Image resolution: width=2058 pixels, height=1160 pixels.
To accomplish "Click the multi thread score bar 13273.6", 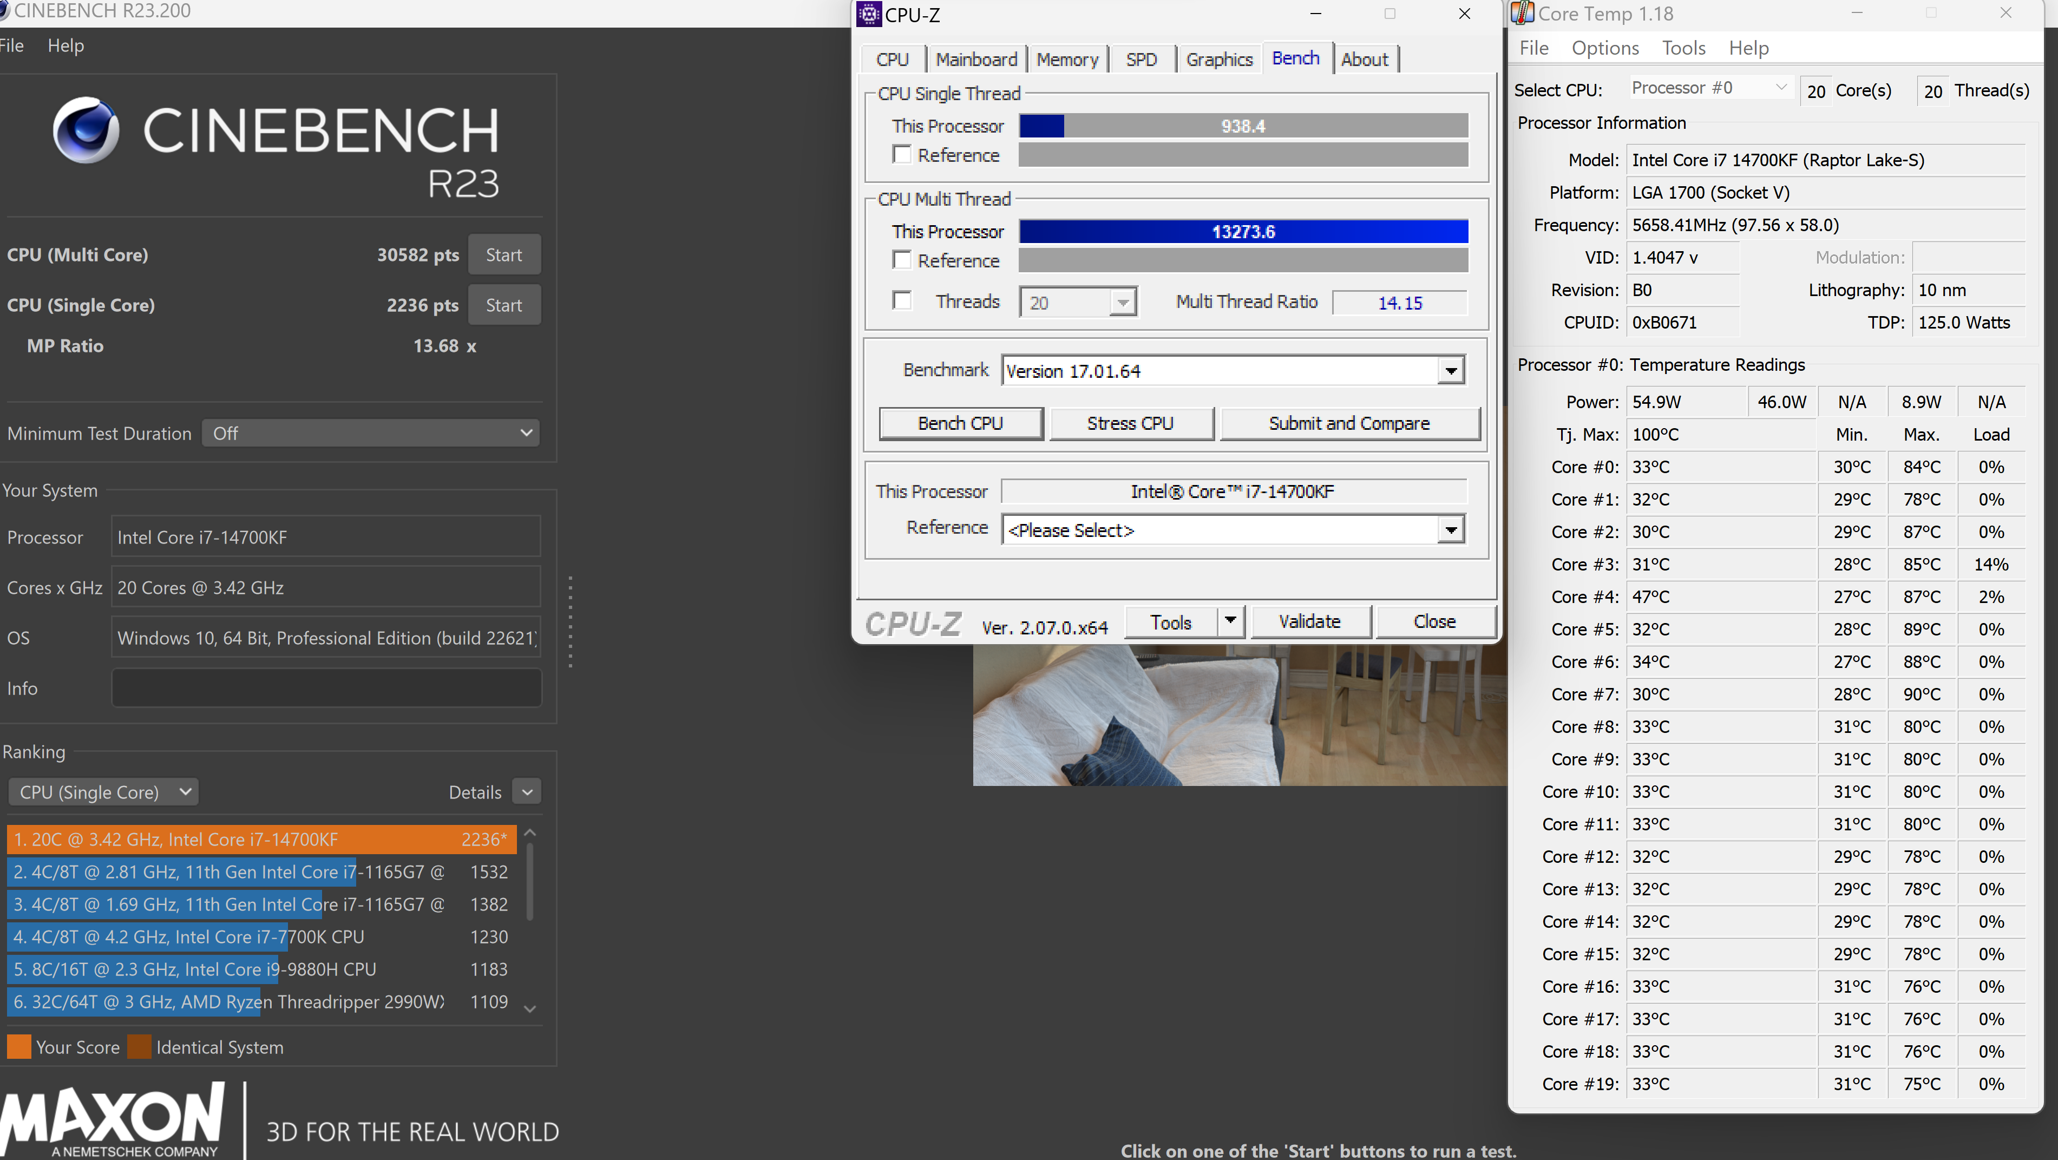I will 1243,231.
